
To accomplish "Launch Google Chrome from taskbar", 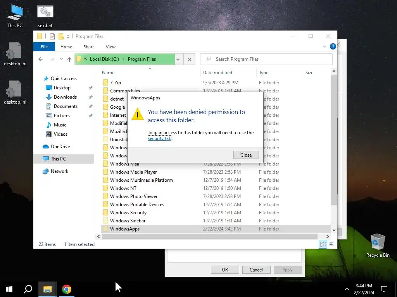I will tap(67, 289).
